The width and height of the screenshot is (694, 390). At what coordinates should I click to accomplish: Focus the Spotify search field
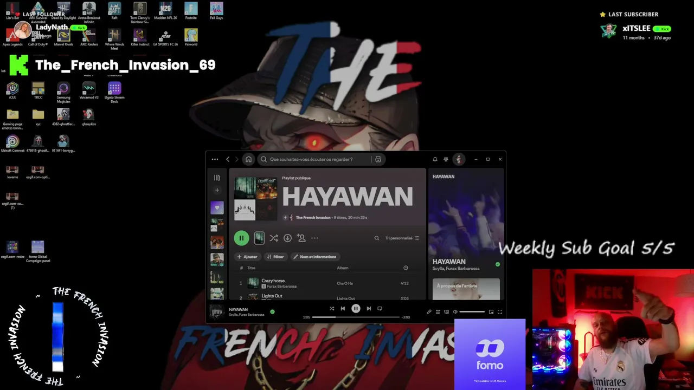click(x=316, y=159)
